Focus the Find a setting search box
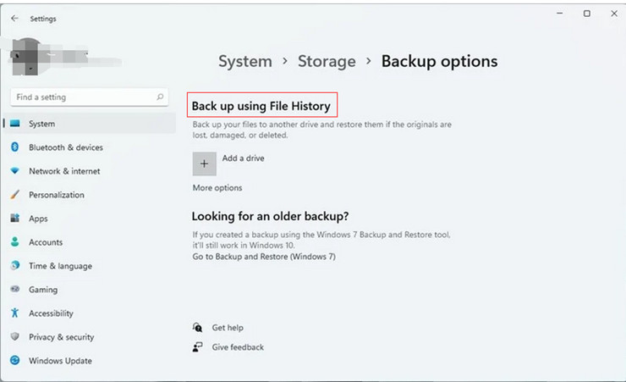 [x=90, y=97]
